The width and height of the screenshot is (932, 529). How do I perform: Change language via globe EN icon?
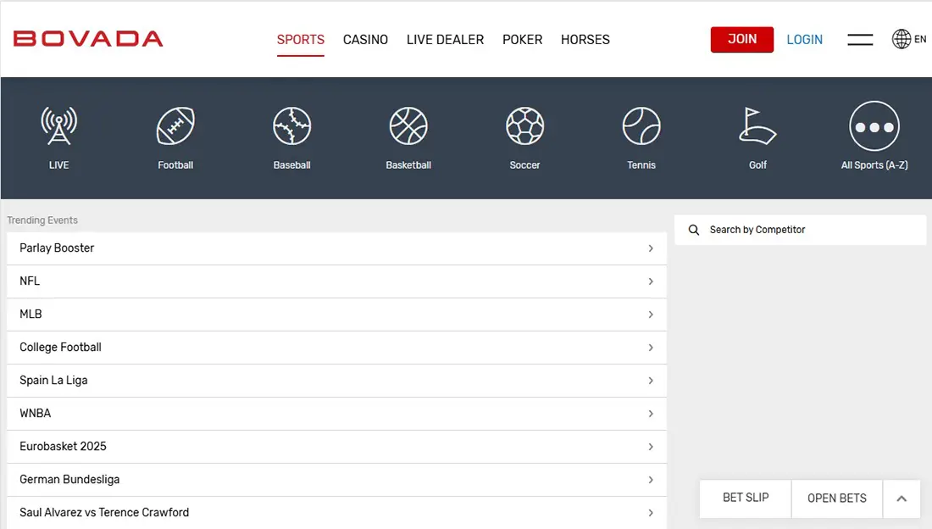[909, 39]
